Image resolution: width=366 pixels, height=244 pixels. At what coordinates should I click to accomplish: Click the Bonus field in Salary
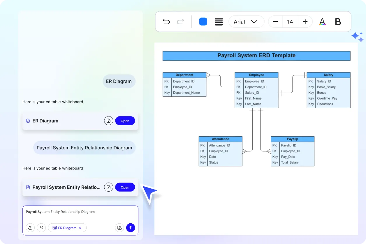(322, 93)
